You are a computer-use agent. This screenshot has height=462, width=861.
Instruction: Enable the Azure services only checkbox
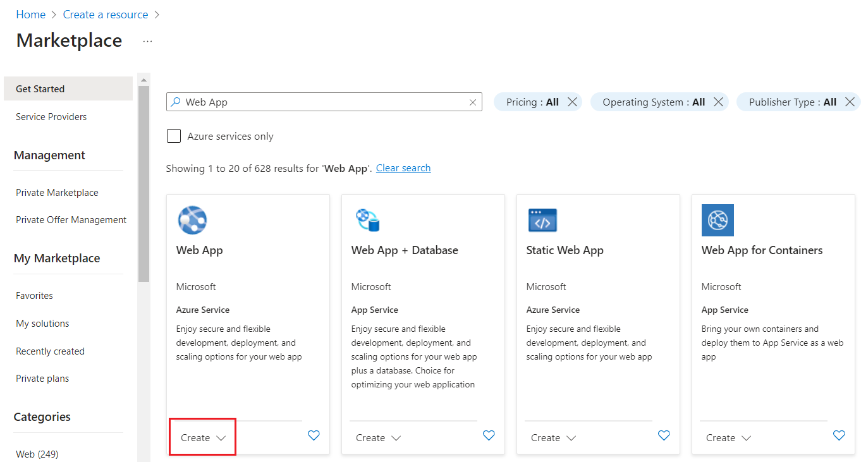click(173, 136)
